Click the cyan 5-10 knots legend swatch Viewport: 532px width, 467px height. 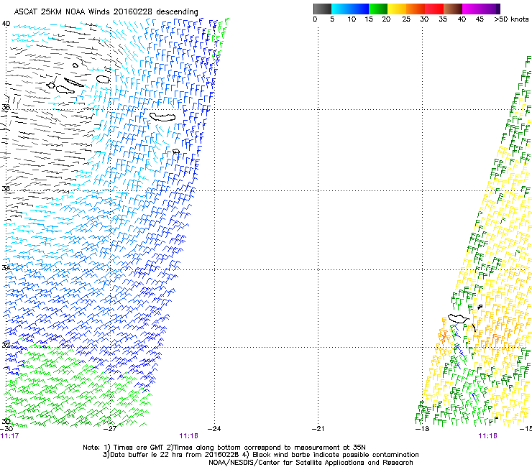click(x=340, y=9)
